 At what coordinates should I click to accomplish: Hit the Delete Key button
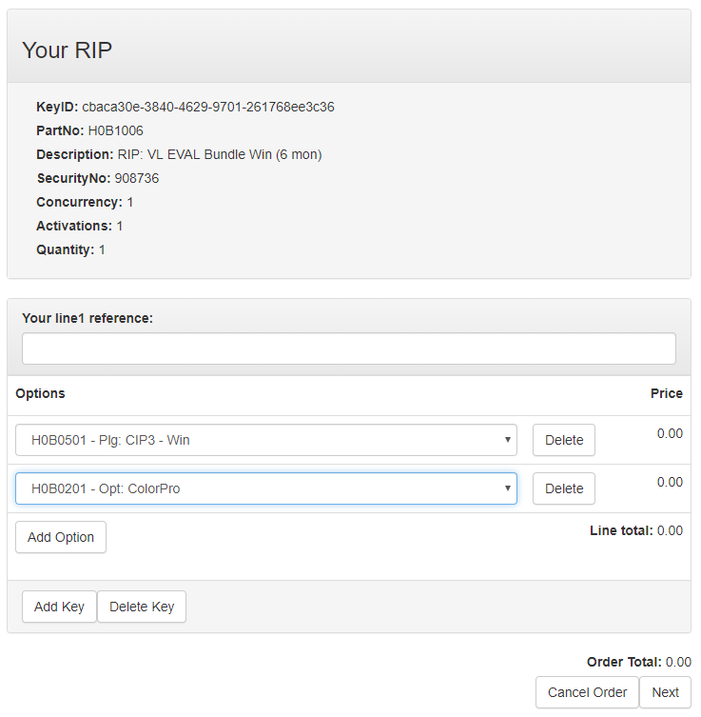pyautogui.click(x=142, y=607)
